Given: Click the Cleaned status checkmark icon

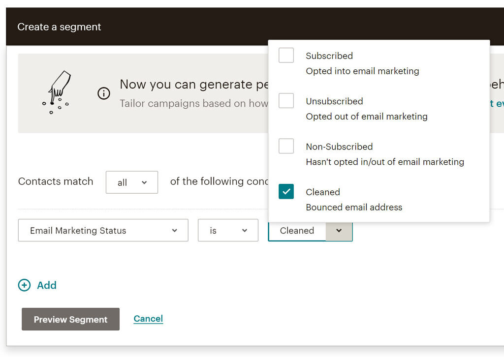Looking at the screenshot, I should (286, 191).
